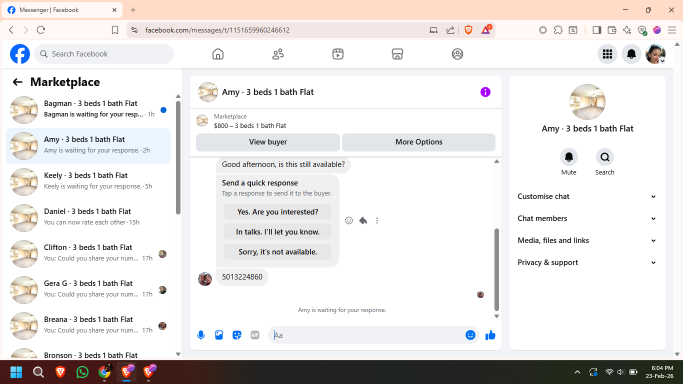The height and width of the screenshot is (384, 683).
Task: Open Leo AI sparkle icon
Action: pos(627,30)
